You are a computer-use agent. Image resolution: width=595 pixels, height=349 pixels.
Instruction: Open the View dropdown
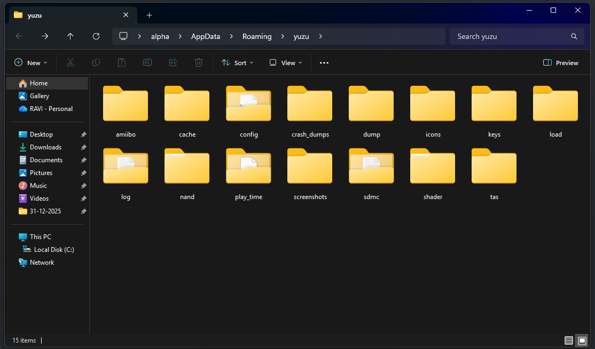(285, 62)
